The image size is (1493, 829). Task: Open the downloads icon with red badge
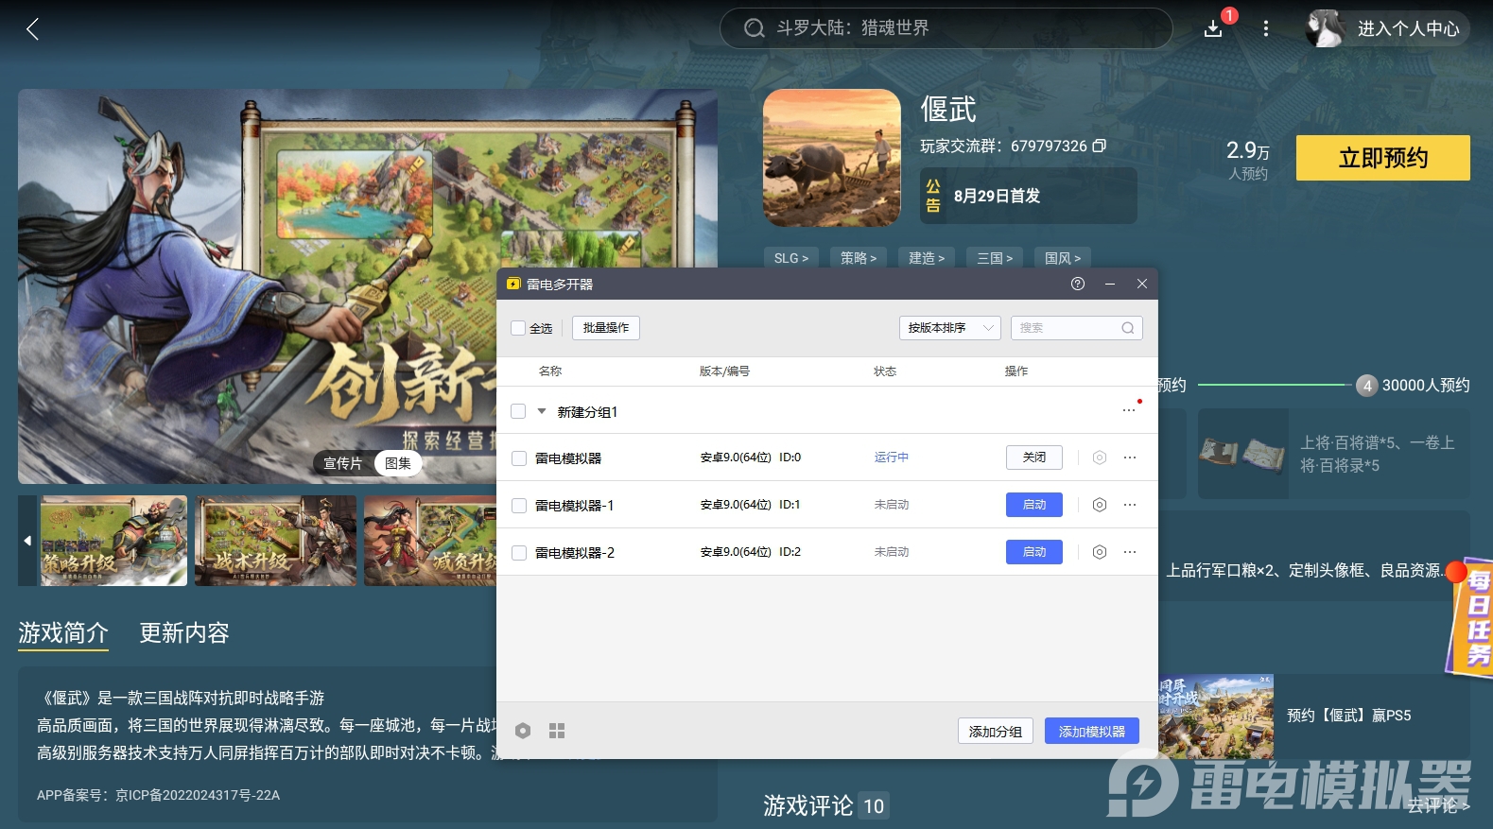(1214, 28)
